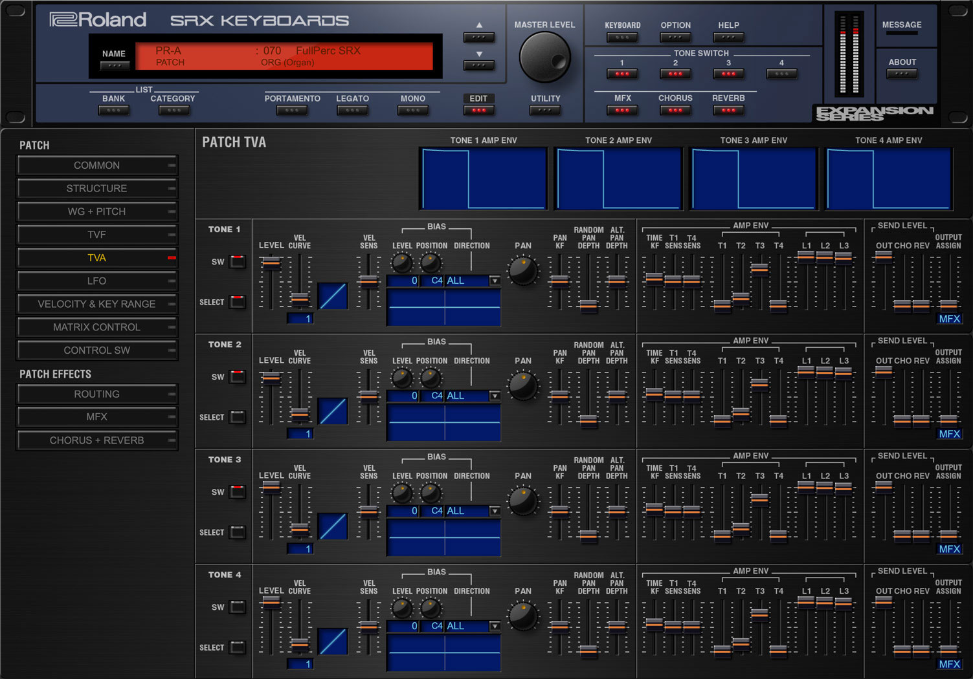Toggle Tone 1 SW switch
The width and height of the screenshot is (973, 679).
(238, 262)
